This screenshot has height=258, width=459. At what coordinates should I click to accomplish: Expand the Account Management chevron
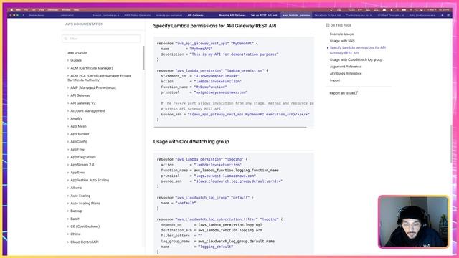tap(68, 111)
